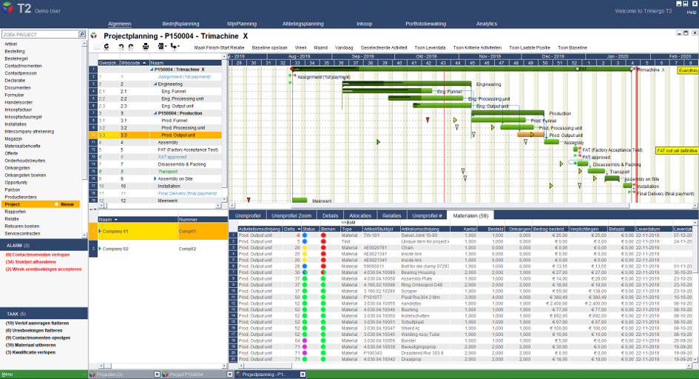Screen dimensions: 699x379
Task: Close the Project P150004 bottom tab
Action: (x=229, y=375)
